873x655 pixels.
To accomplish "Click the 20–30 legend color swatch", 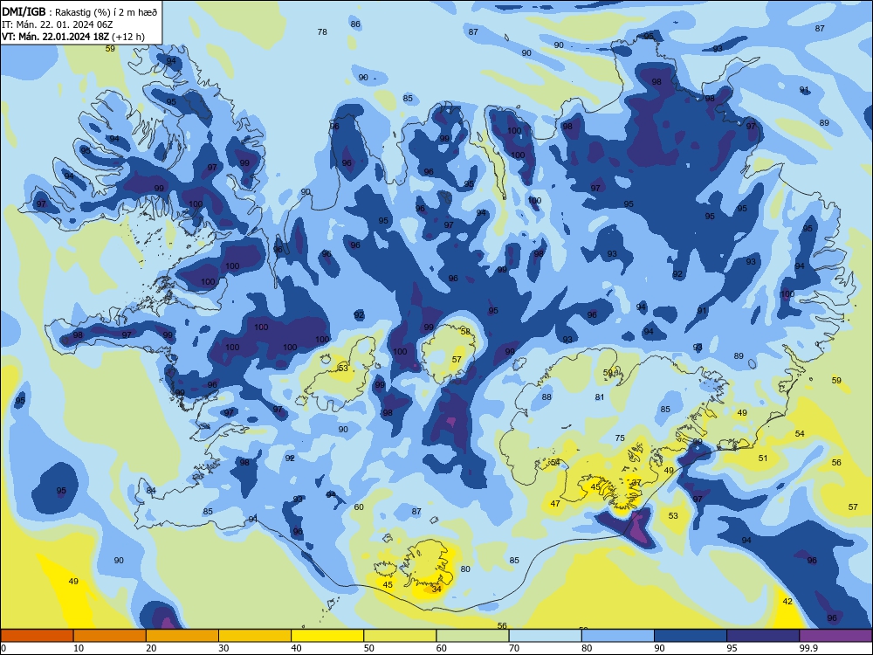I will pos(182,636).
